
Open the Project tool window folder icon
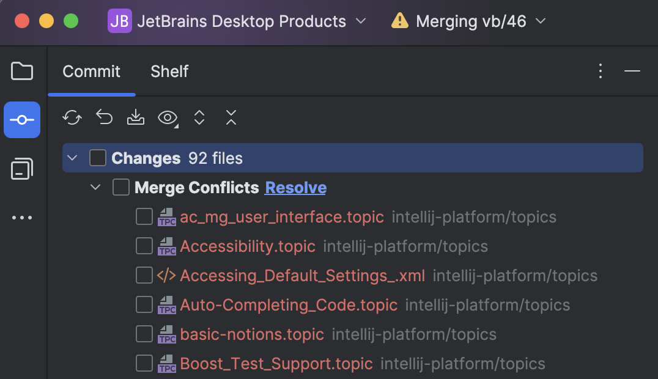coord(22,71)
